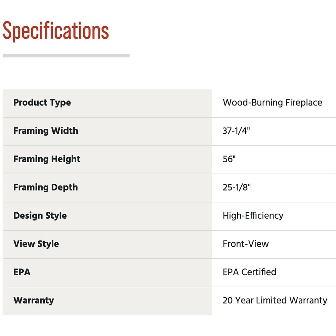This screenshot has width=336, height=336.
Task: Click the Wood-Burning Fireplace value
Action: pos(272,102)
